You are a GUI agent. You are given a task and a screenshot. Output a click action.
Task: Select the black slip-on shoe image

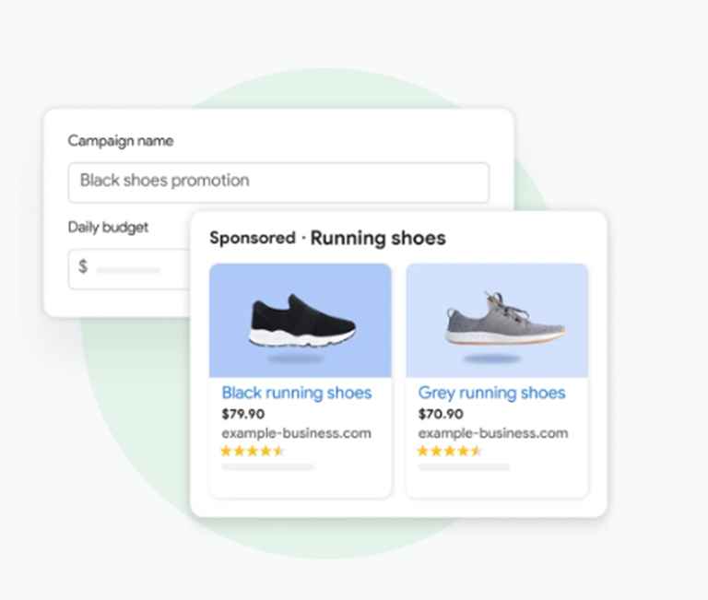pyautogui.click(x=301, y=321)
